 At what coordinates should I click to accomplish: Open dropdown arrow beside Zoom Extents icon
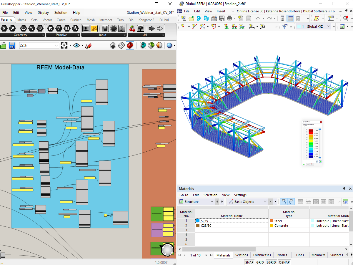pyautogui.click(x=70, y=46)
